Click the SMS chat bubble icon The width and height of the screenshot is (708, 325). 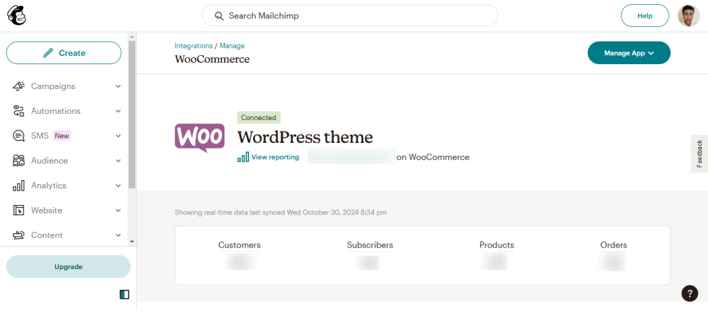[19, 136]
